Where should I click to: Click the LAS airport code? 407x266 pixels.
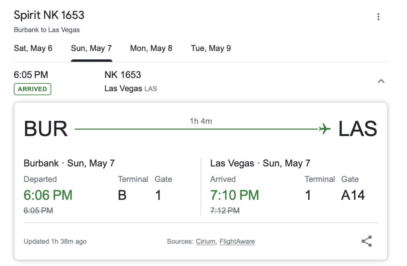point(357,128)
